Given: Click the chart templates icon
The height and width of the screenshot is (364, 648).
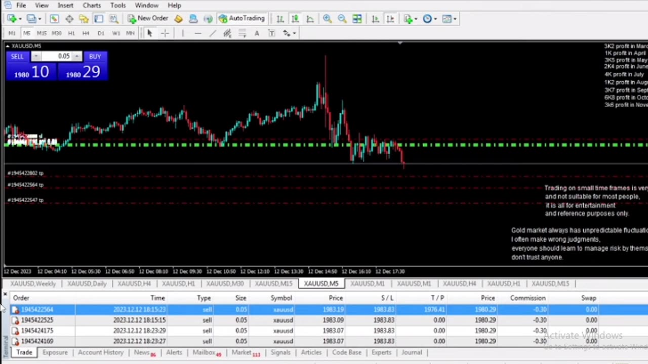Looking at the screenshot, I should (x=447, y=19).
